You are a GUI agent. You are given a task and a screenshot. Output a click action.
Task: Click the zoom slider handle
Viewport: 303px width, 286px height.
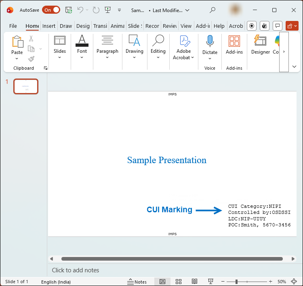[x=236, y=282]
